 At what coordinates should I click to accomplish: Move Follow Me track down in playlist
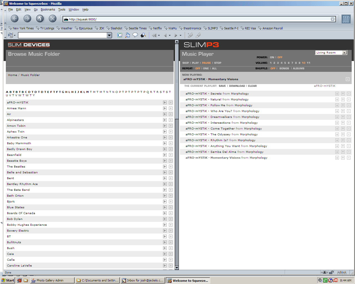point(337,105)
